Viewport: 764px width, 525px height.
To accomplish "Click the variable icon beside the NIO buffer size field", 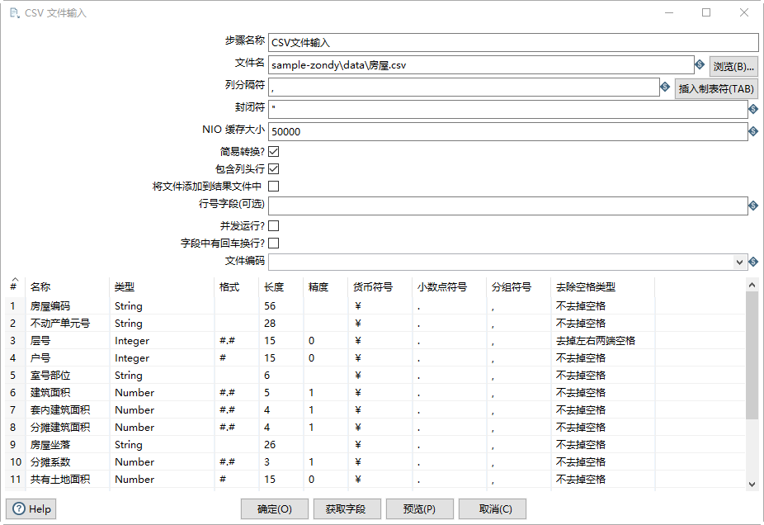I will (753, 131).
